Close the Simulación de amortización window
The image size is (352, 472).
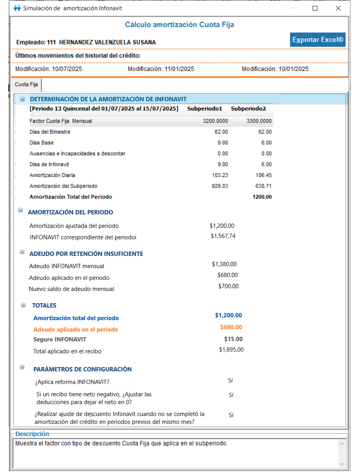[x=338, y=8]
